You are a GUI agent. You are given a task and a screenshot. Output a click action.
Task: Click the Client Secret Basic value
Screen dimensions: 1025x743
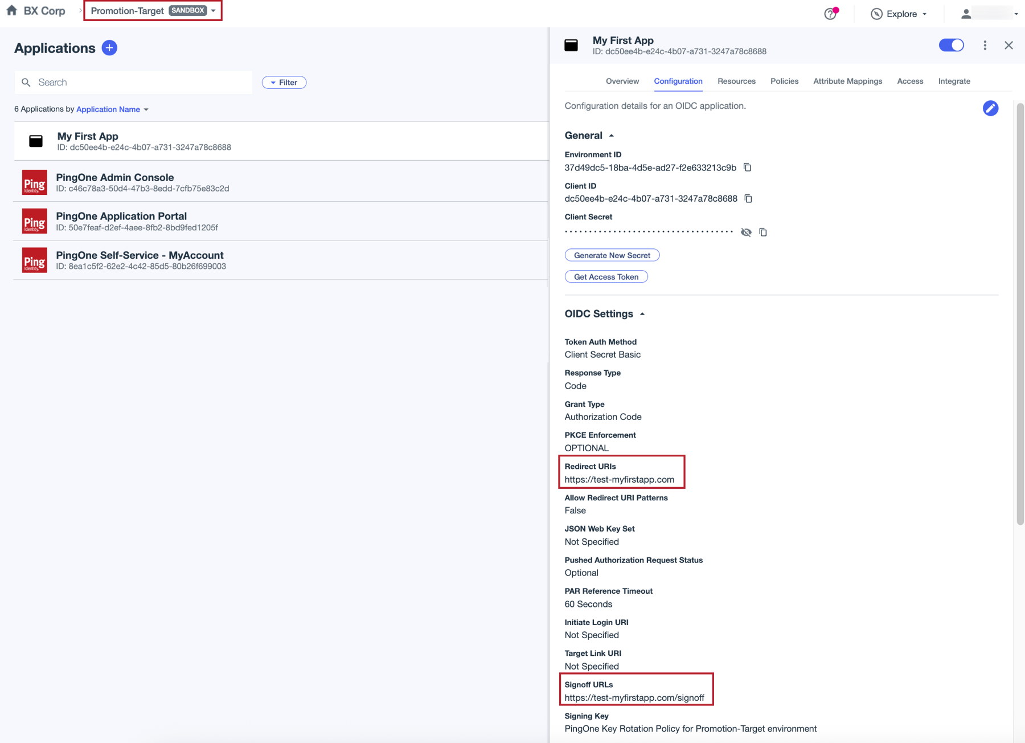click(602, 355)
